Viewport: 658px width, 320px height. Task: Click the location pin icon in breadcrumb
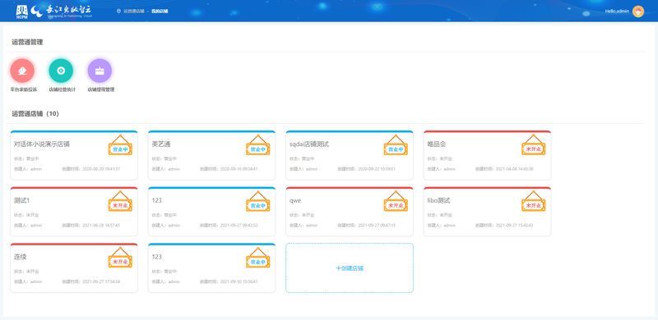[118, 11]
